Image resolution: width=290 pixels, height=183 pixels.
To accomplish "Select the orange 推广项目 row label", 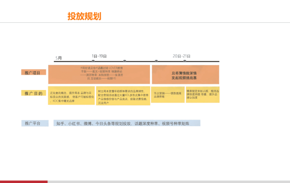I will coord(34,72).
